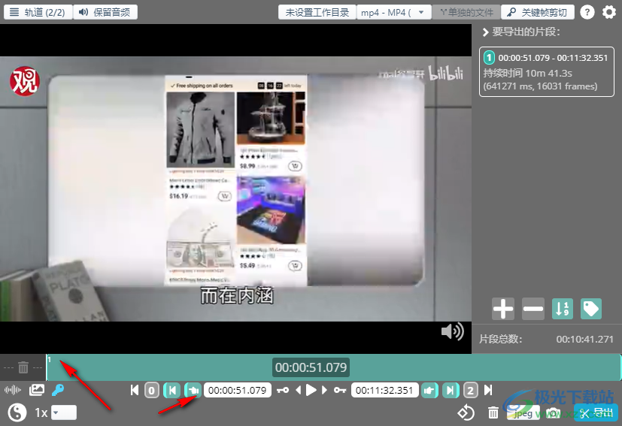Show video thumbnails on timeline
The width and height of the screenshot is (622, 426).
coord(37,390)
